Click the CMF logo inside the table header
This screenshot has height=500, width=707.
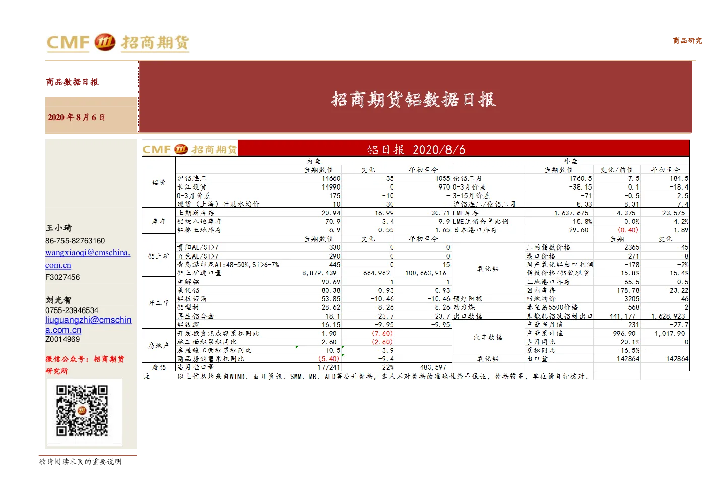pos(189,149)
